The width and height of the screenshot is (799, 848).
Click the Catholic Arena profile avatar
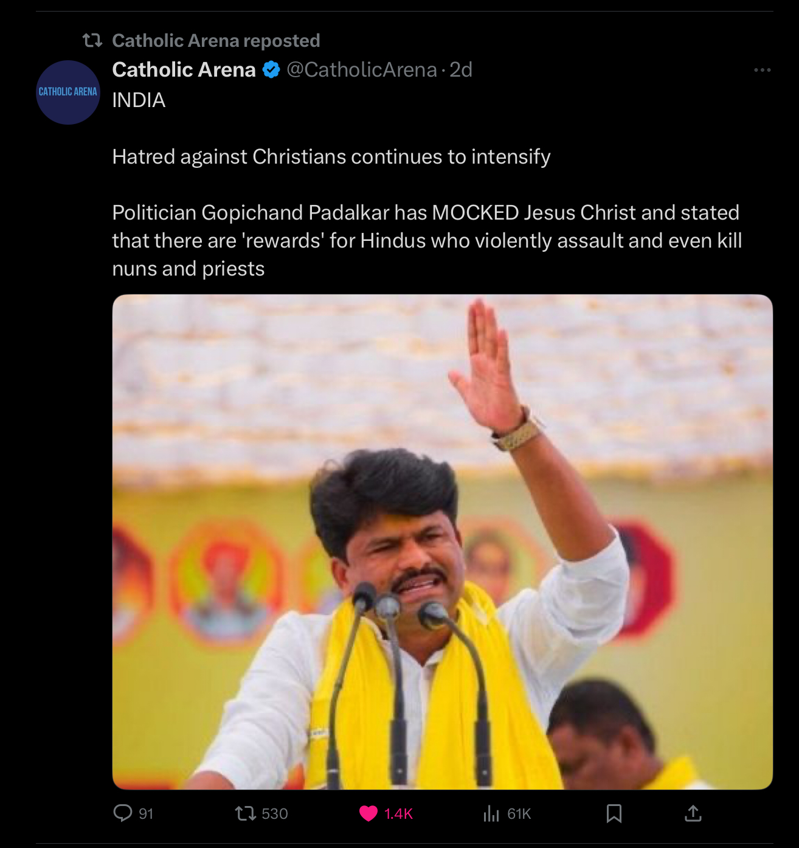(x=68, y=92)
